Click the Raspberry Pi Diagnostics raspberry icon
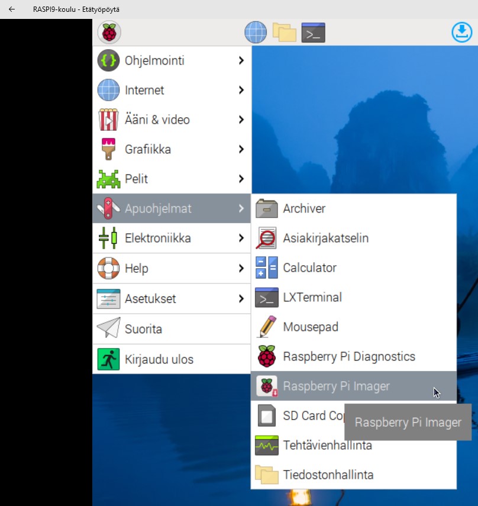 pyautogui.click(x=267, y=356)
